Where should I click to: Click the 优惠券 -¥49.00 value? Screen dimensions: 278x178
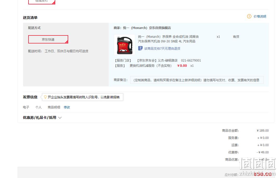pyautogui.click(x=263, y=152)
